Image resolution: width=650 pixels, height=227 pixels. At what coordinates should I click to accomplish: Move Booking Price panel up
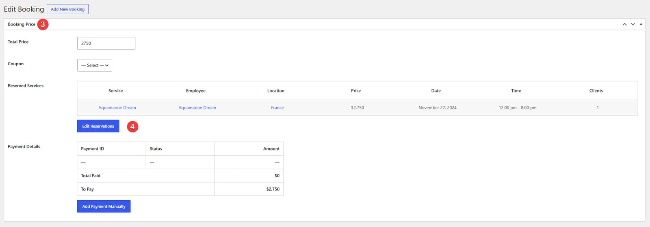(624, 24)
